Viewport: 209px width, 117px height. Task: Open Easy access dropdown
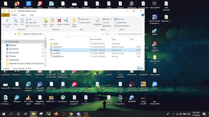[x=85, y=22]
